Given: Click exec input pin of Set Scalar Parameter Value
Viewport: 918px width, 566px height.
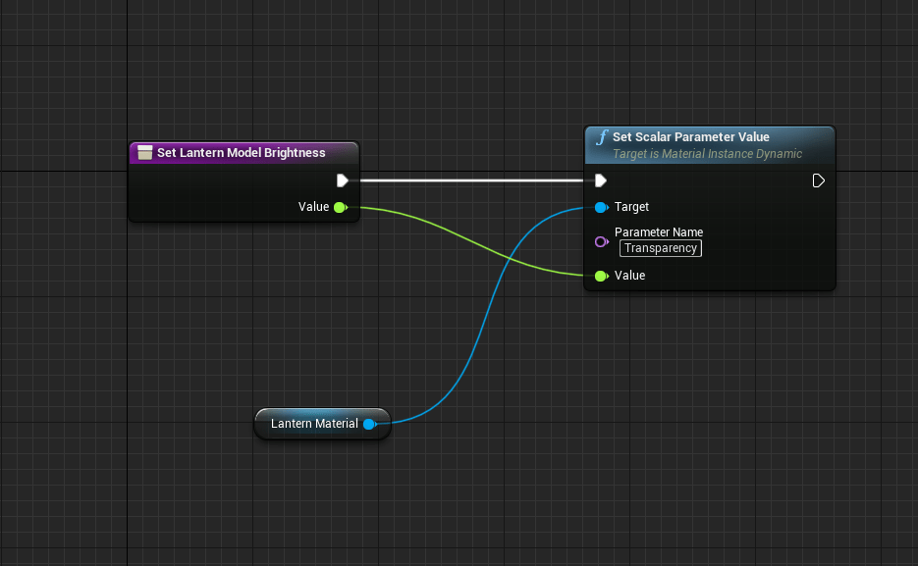Looking at the screenshot, I should (601, 180).
